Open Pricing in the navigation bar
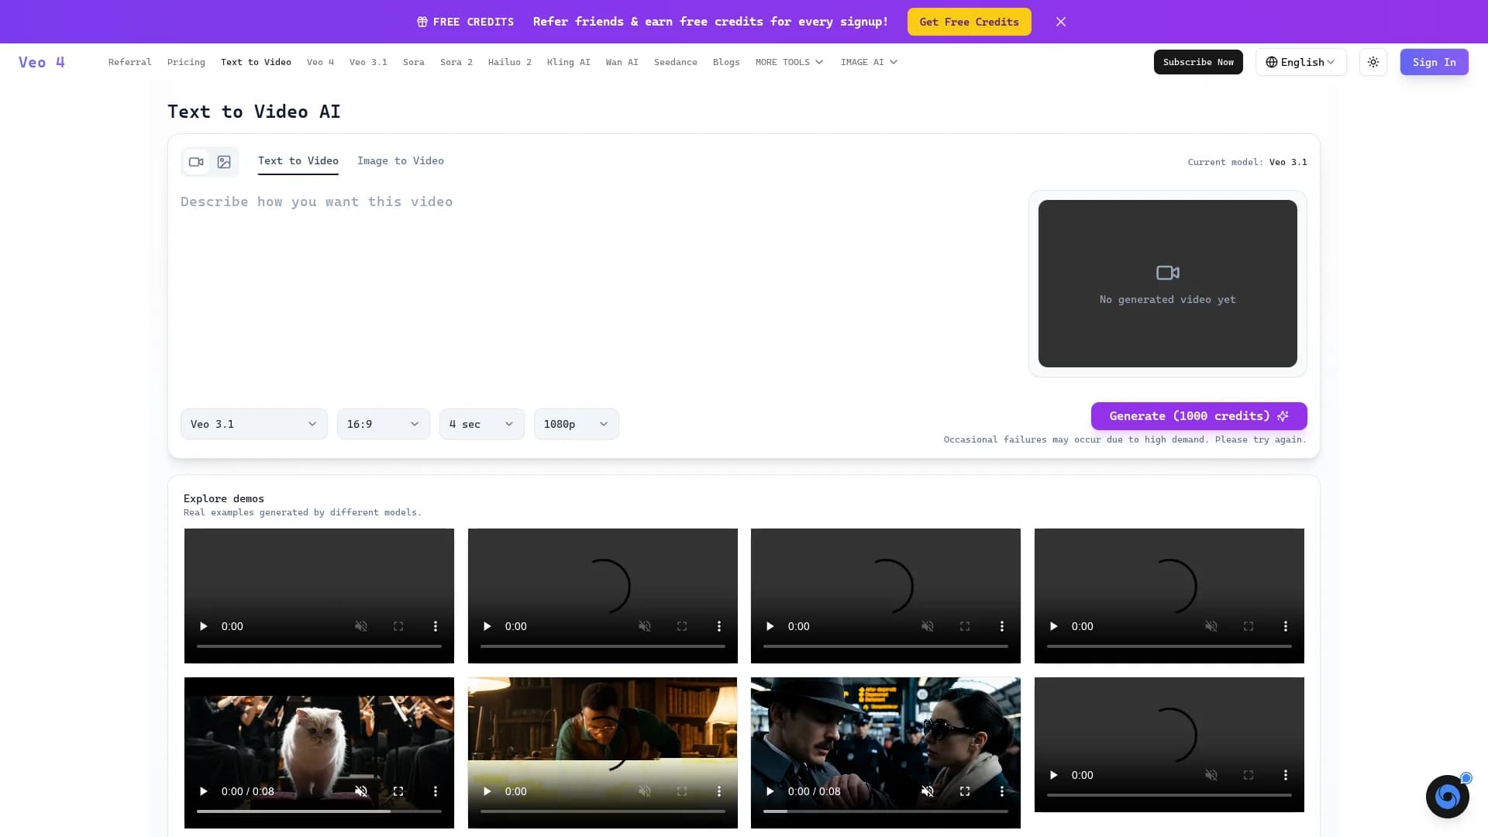This screenshot has width=1488, height=837. 186,62
